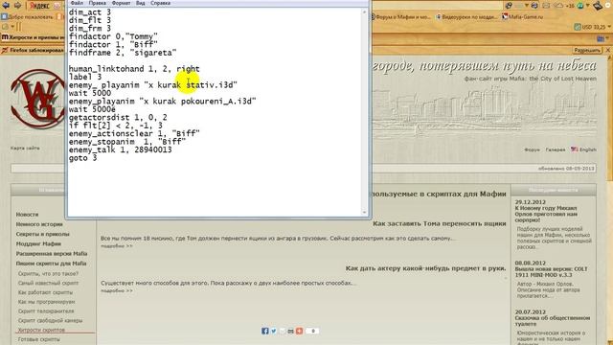Open the 'Карта сайта' link
The image size is (613, 345).
(25, 148)
